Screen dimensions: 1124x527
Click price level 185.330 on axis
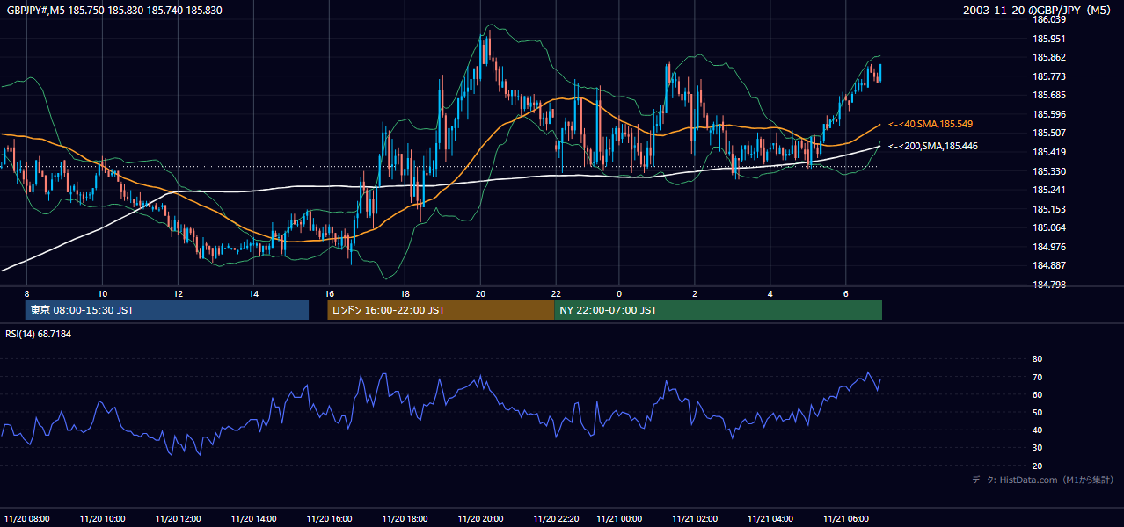tap(1049, 171)
